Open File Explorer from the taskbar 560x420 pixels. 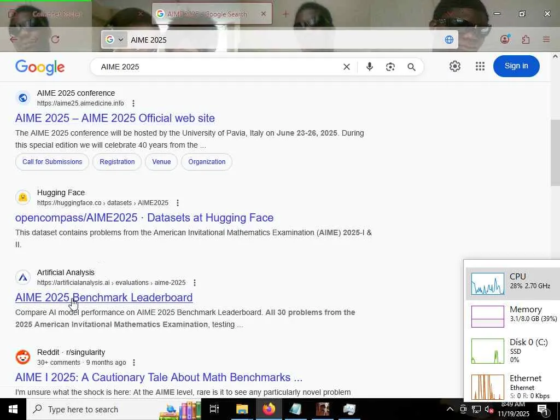(242, 409)
